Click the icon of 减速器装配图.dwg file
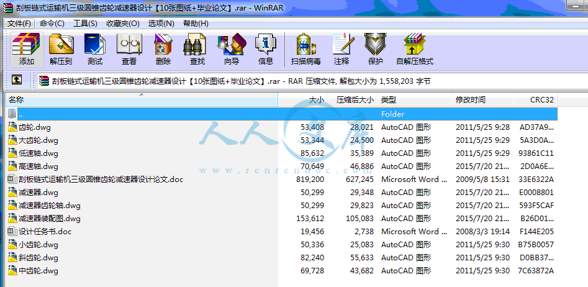This screenshot has height=287, width=588. tap(12, 218)
